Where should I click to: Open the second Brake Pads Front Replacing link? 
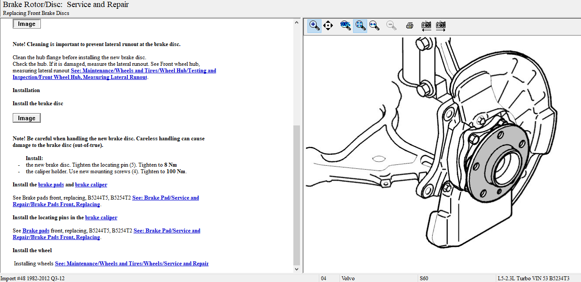click(107, 234)
